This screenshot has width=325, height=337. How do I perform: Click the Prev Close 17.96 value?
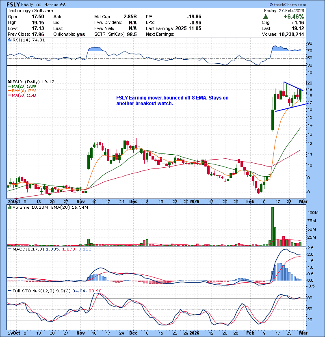[38, 35]
